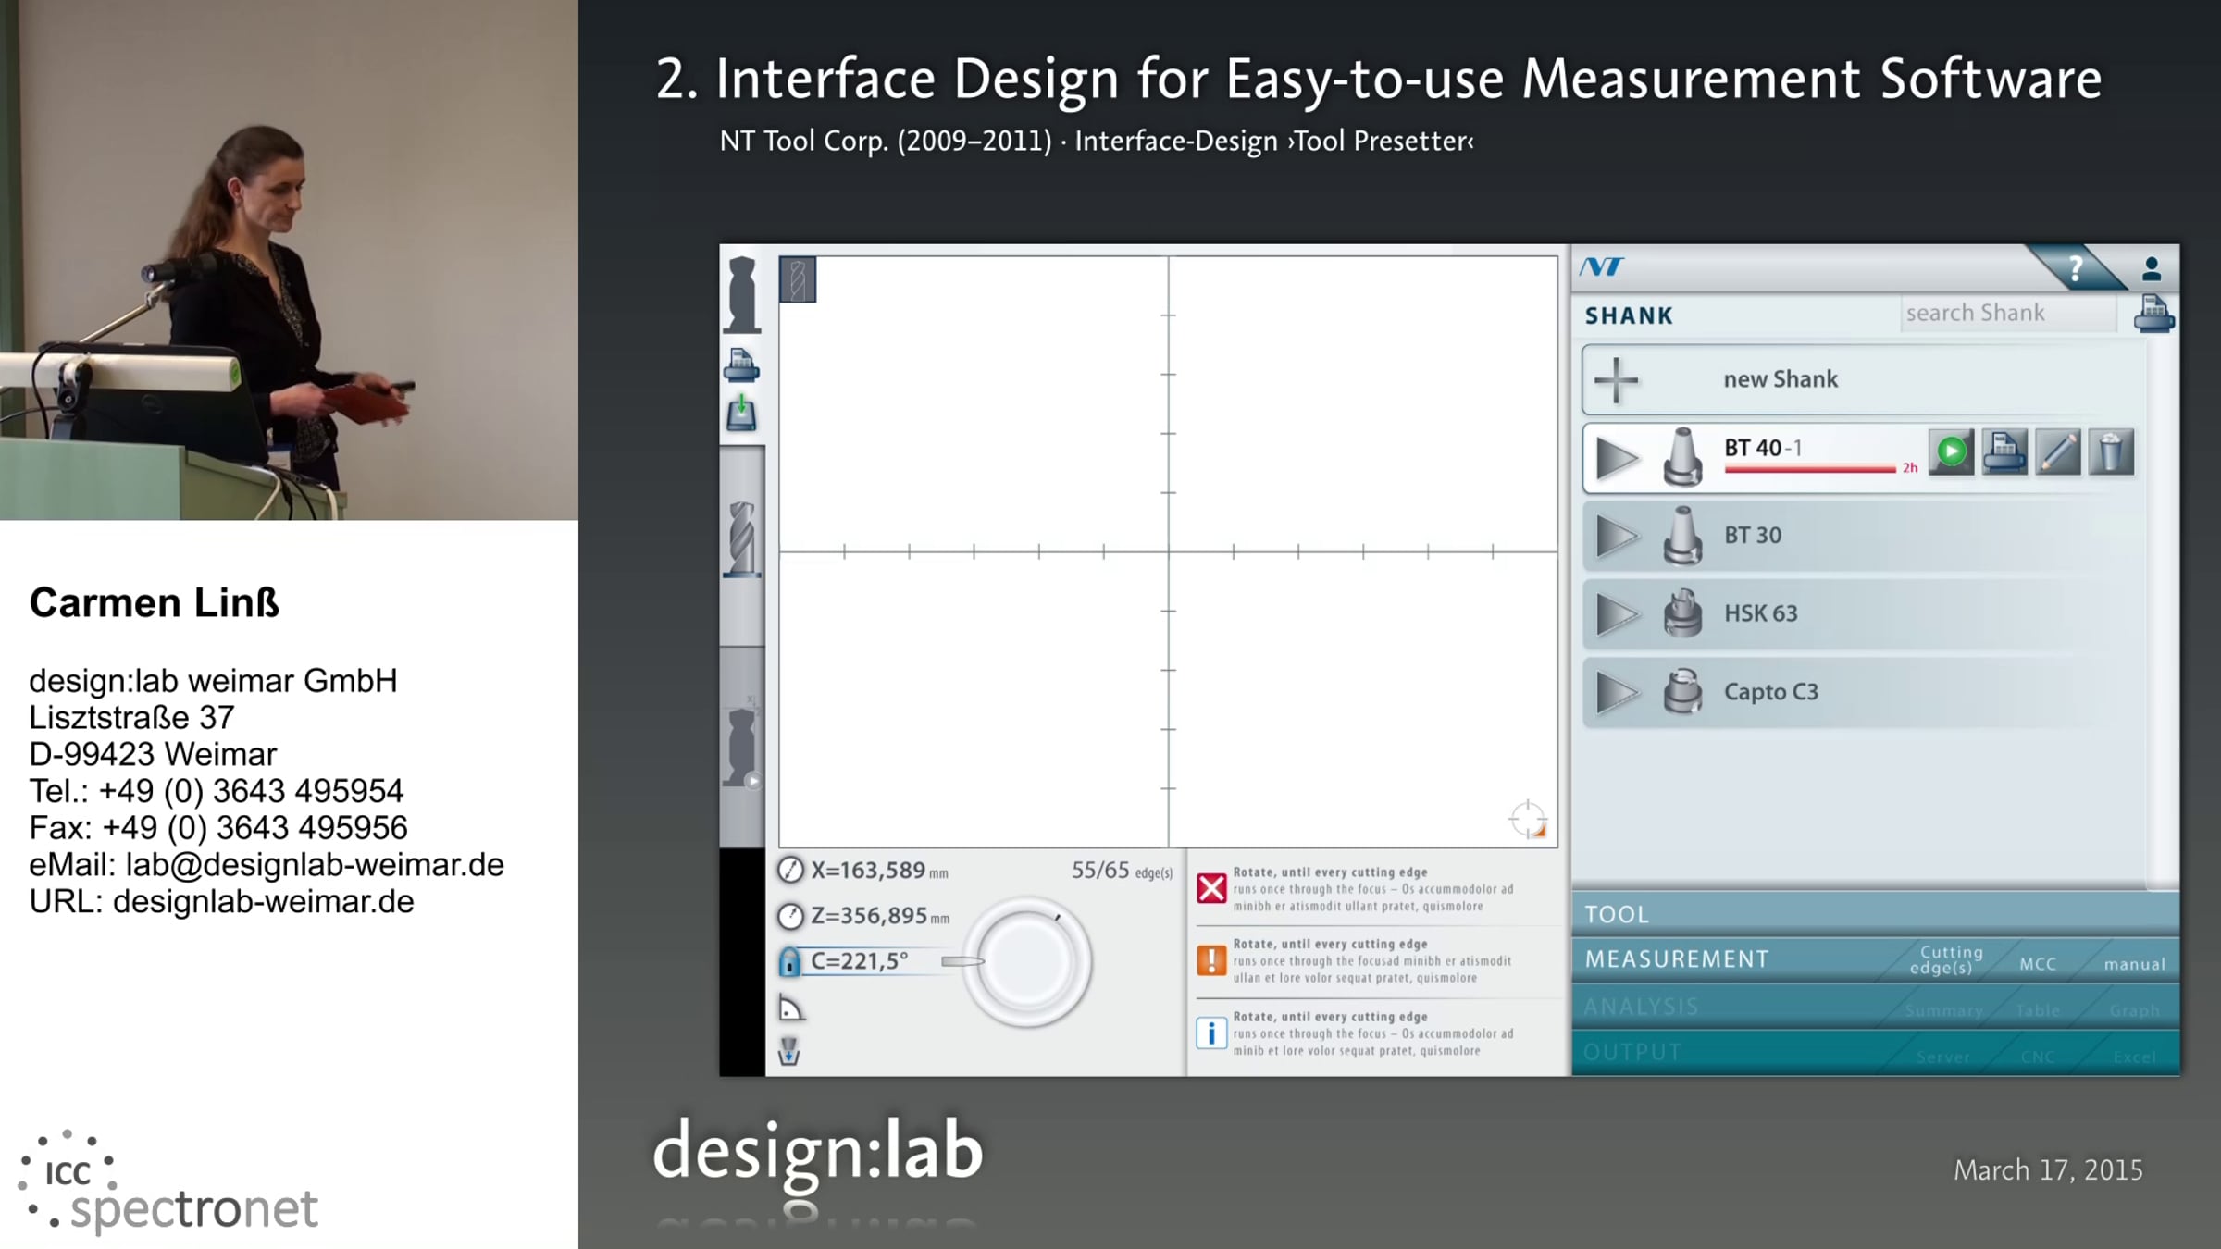The height and width of the screenshot is (1249, 2221).
Task: Open the Graph analysis tab
Action: point(2134,1011)
